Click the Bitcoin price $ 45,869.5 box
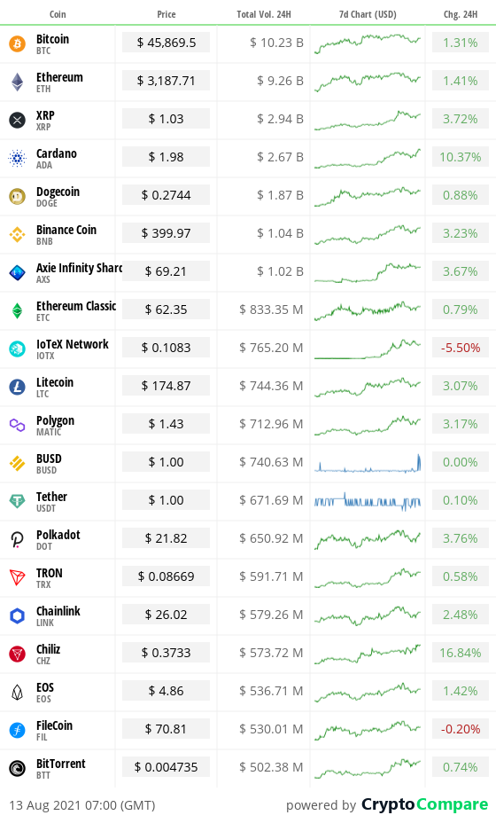496x823 pixels. pos(167,43)
